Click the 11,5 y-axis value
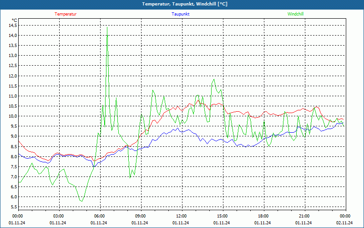 click(x=13, y=86)
